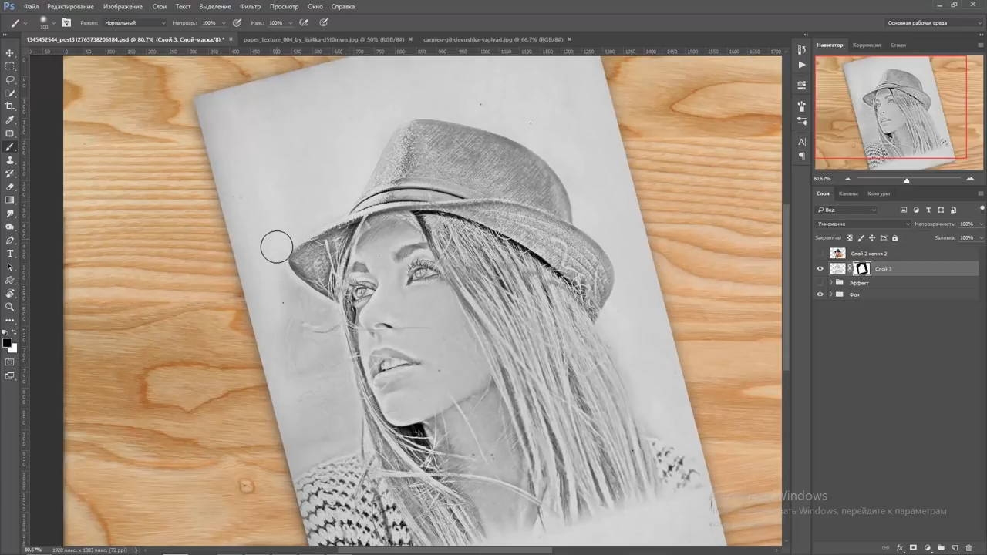Toggle Lock position for the layer

(x=872, y=238)
